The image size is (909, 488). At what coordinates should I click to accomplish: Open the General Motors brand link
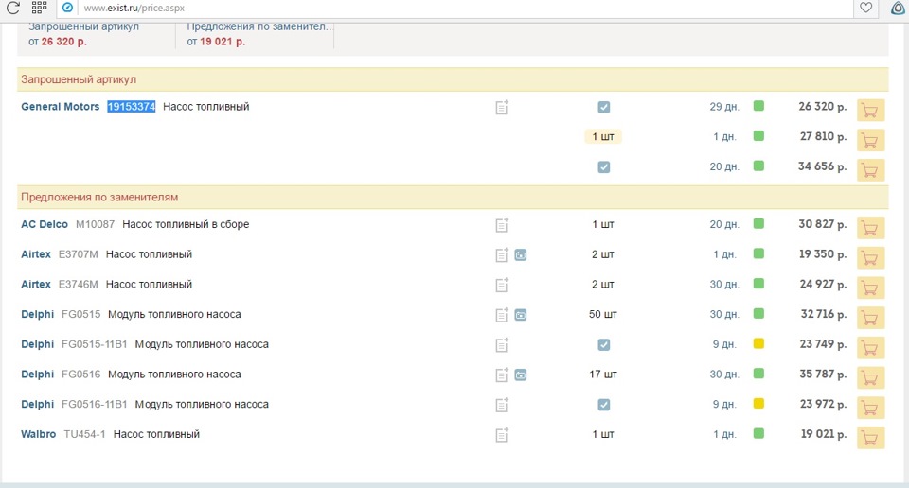61,107
